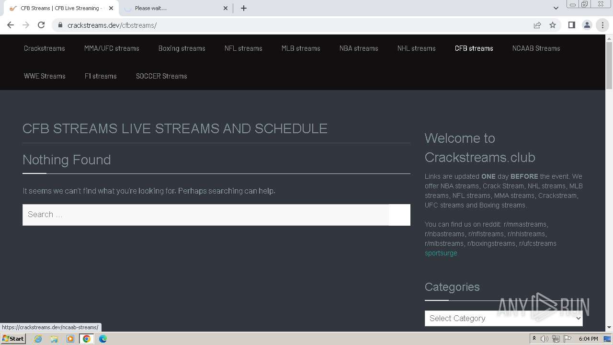The height and width of the screenshot is (345, 613).
Task: Open the Chrome profile avatar menu
Action: click(587, 25)
